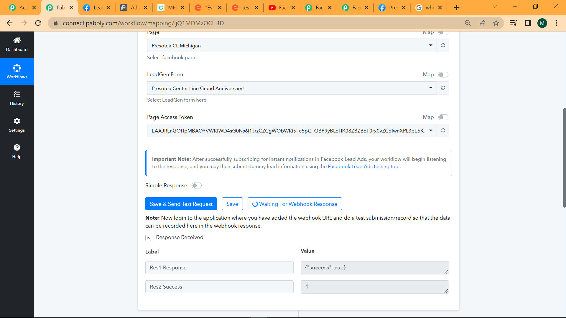Click the browser address bar URL
The height and width of the screenshot is (318, 566).
pyautogui.click(x=143, y=23)
